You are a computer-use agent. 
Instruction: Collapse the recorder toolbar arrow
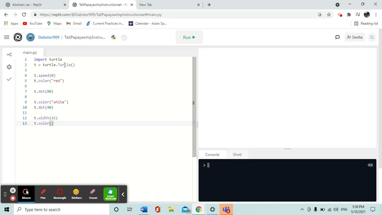click(123, 194)
